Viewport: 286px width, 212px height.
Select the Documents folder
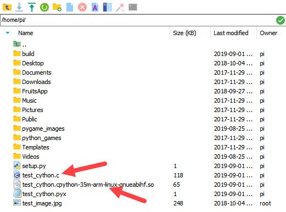(32, 72)
